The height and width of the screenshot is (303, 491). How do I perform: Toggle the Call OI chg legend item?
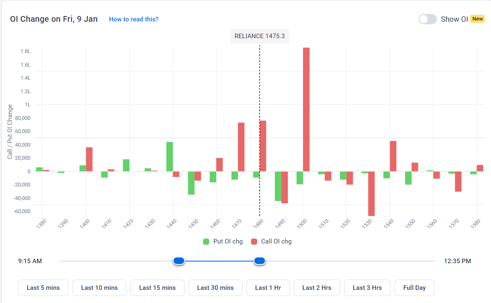271,241
